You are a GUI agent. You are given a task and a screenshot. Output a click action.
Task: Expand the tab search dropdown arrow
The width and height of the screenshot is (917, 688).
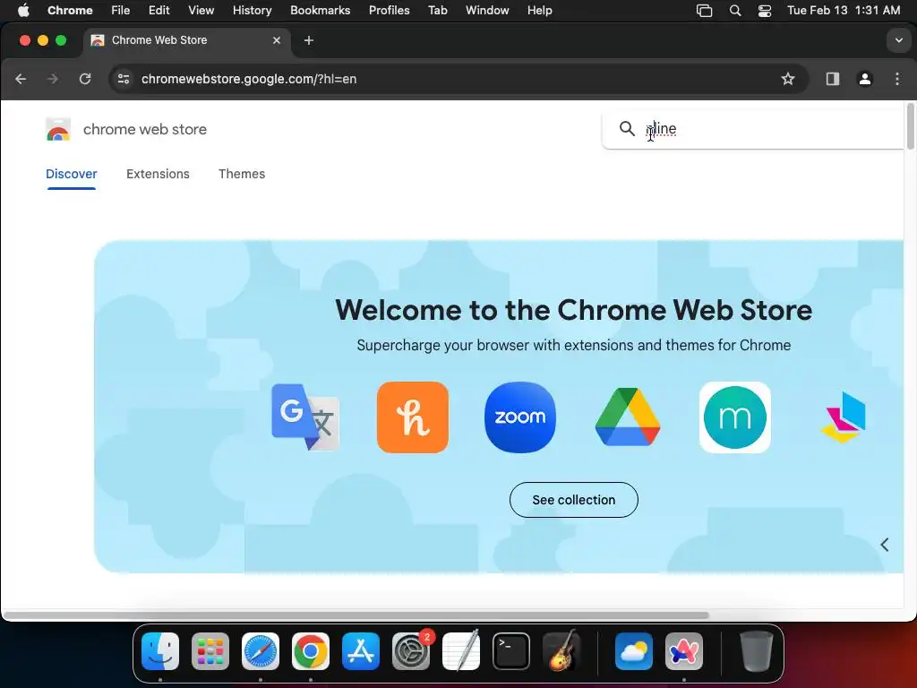click(898, 40)
